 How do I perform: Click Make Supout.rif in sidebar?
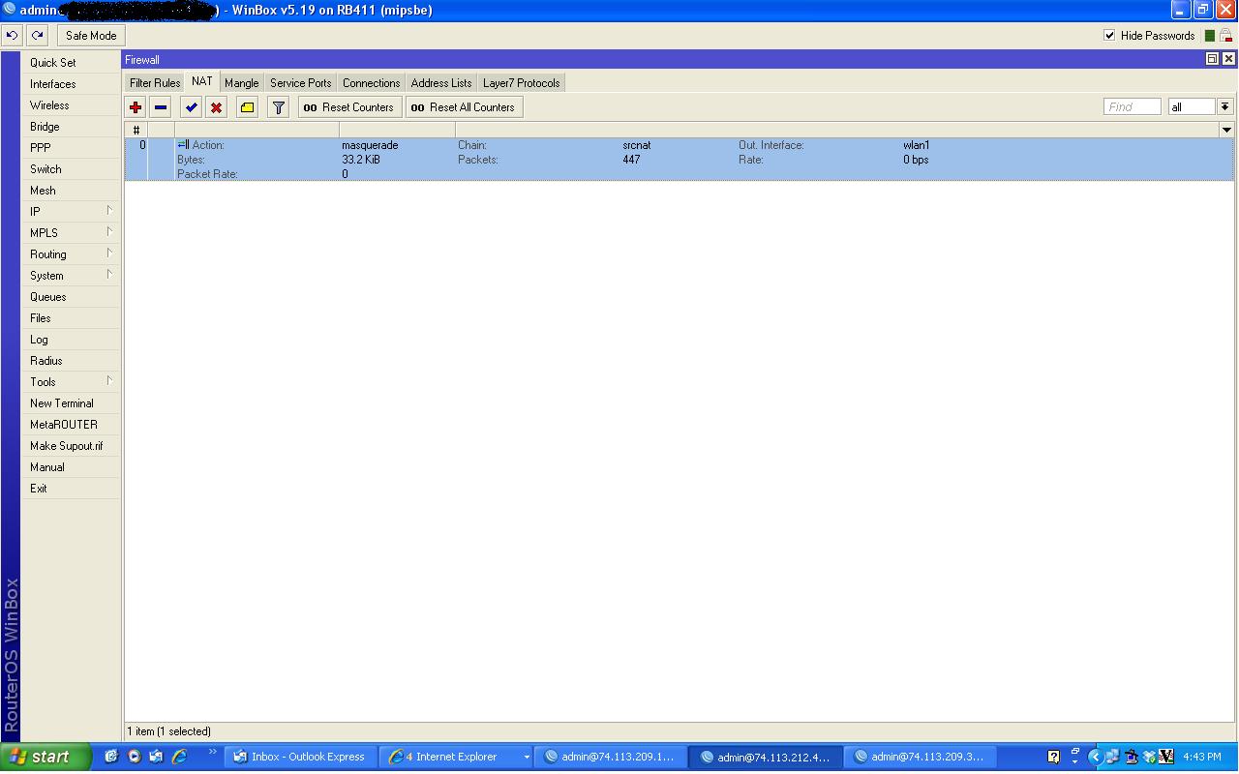pyautogui.click(x=71, y=445)
